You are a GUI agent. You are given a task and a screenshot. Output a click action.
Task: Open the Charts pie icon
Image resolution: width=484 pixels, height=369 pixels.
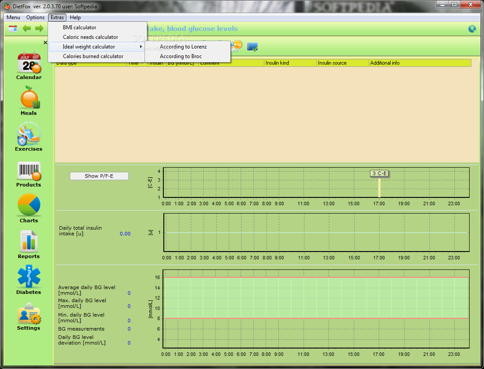pyautogui.click(x=29, y=208)
